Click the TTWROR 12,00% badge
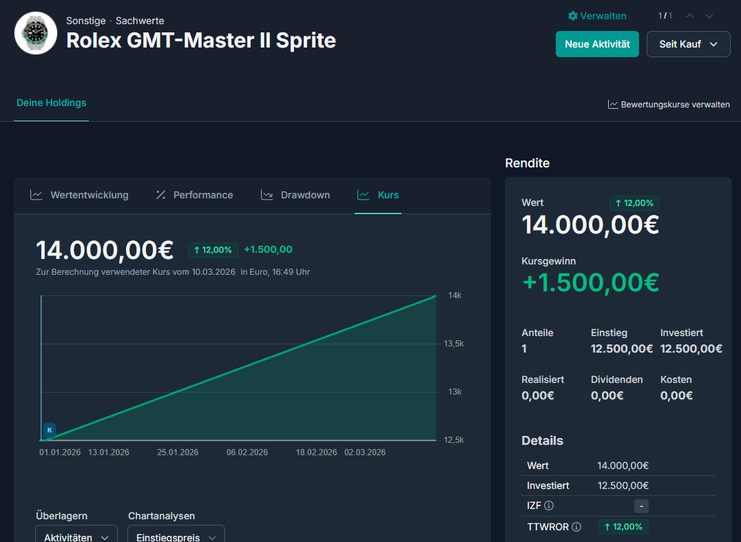This screenshot has width=741, height=542. click(623, 527)
